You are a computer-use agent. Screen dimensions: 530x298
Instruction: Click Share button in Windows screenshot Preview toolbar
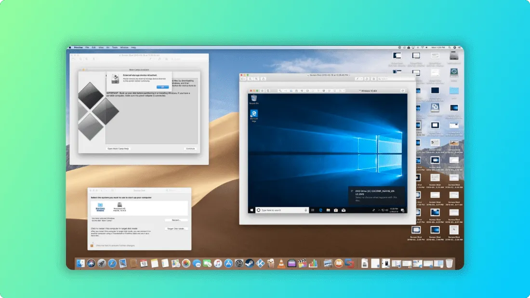click(264, 79)
